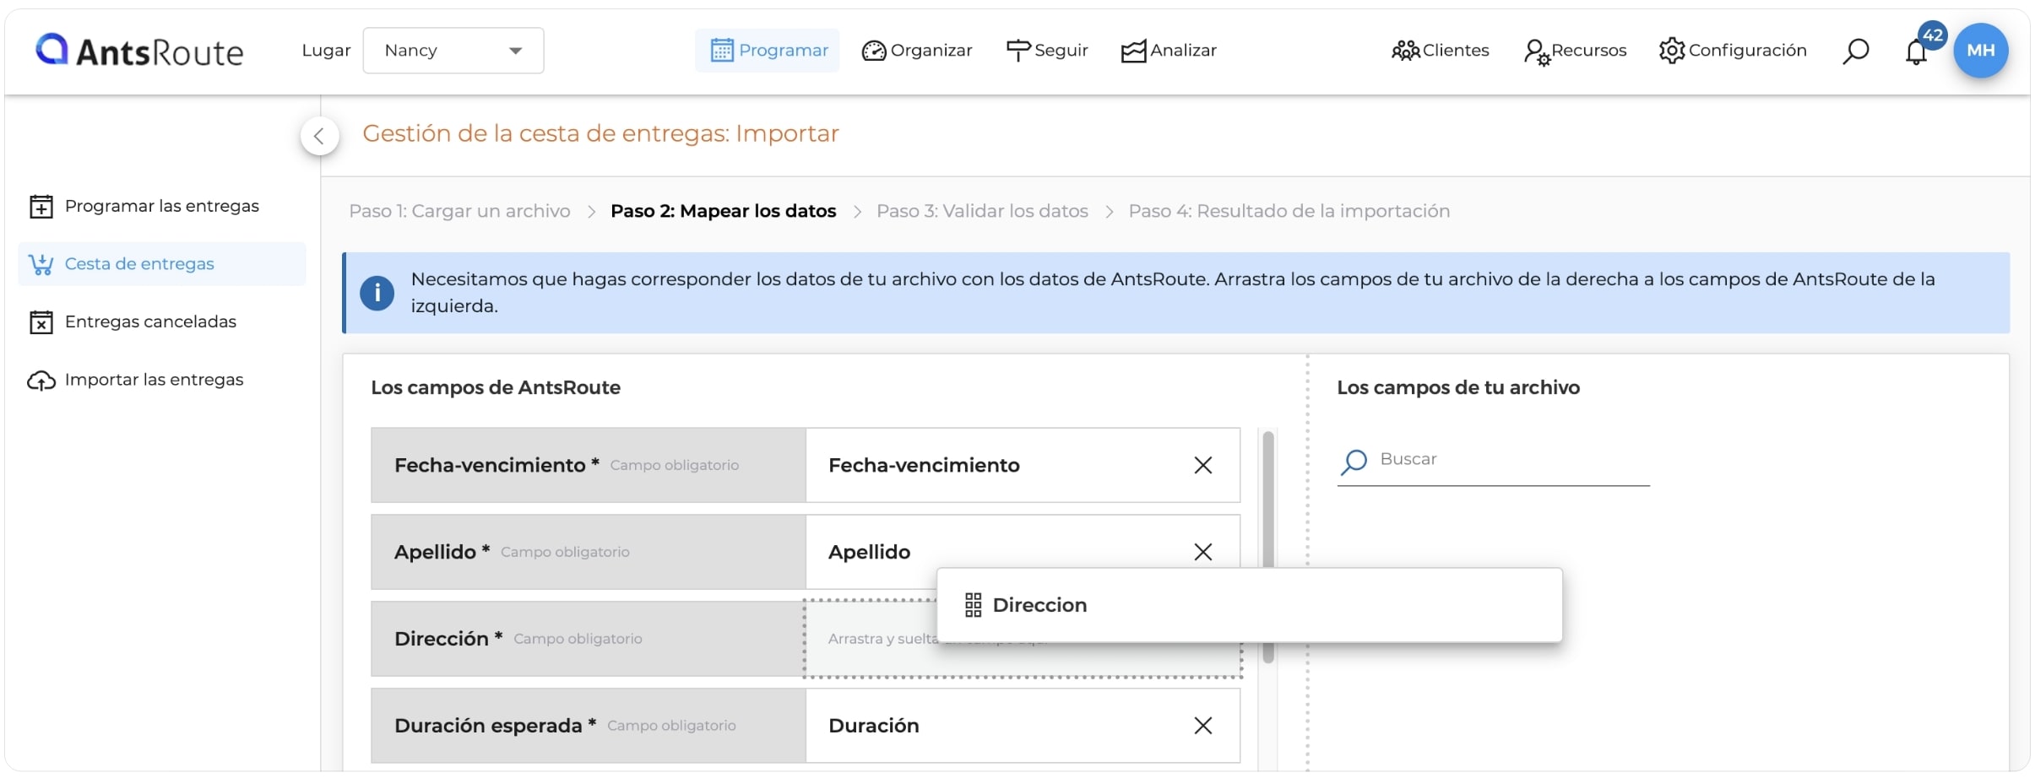Open the AntsRoute logo home link
2035x778 pixels.
coord(140,51)
